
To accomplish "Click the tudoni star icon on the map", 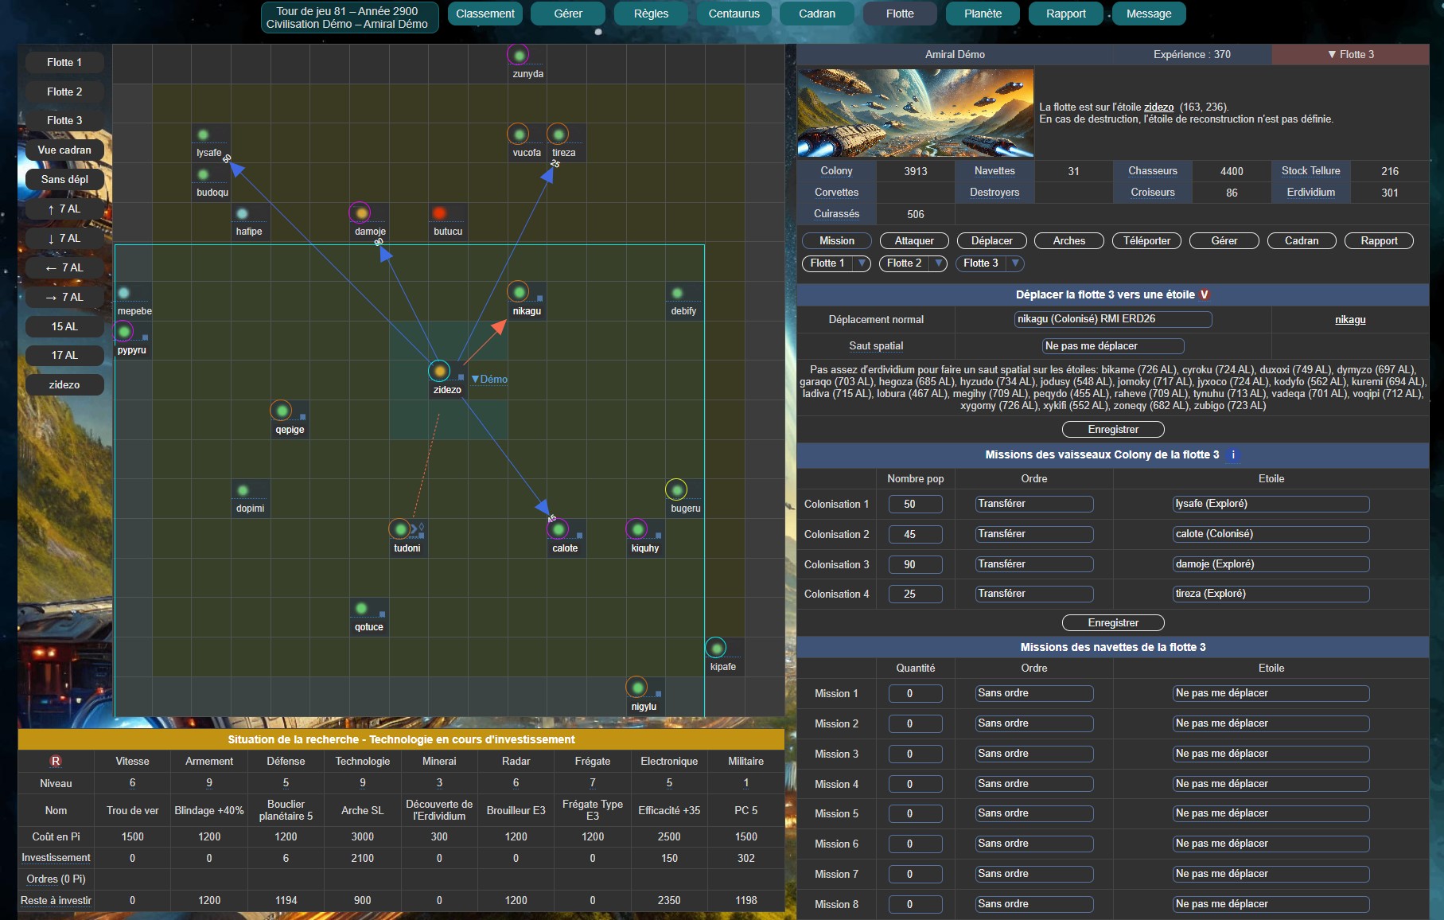I will pyautogui.click(x=399, y=529).
